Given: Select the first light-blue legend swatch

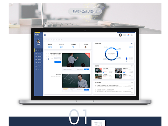Looking at the screenshot, I should click(126, 57).
